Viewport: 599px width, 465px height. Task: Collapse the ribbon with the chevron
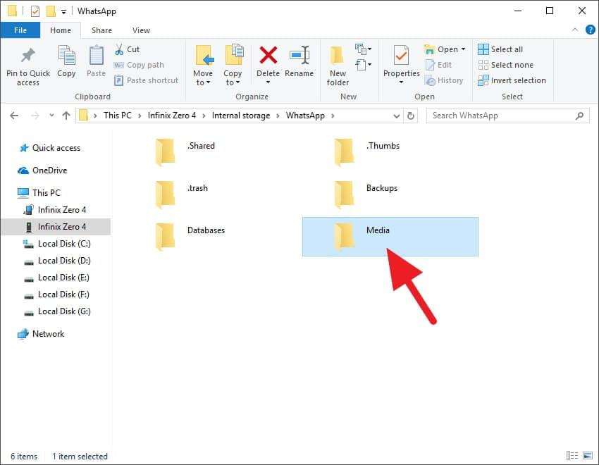click(x=574, y=30)
